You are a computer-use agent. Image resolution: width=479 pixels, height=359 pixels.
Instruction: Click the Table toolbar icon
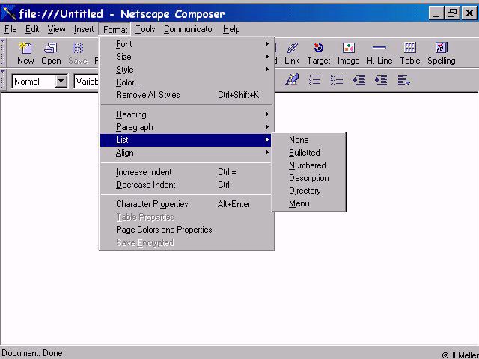tap(410, 53)
